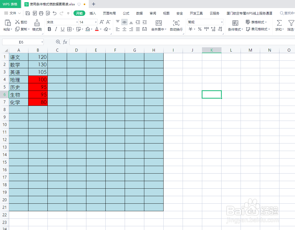This screenshot has height=230, width=295.
Task: Click the fx insert function button
Action: [65, 42]
